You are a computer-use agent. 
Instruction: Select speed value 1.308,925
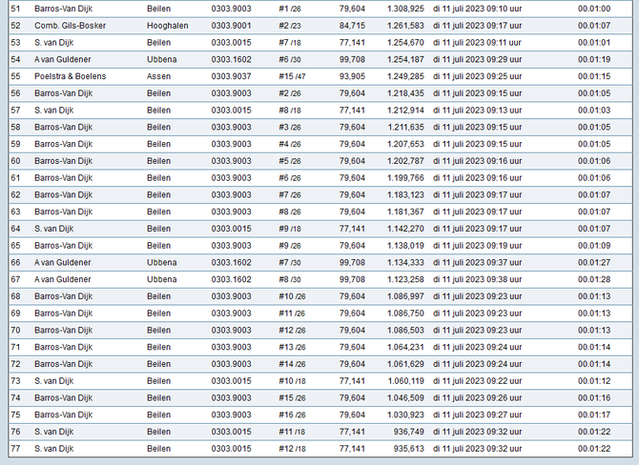tap(405, 9)
